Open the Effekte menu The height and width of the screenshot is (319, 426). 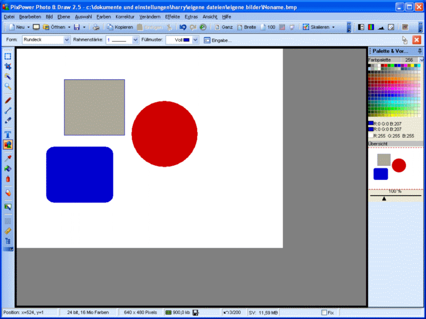coord(173,17)
